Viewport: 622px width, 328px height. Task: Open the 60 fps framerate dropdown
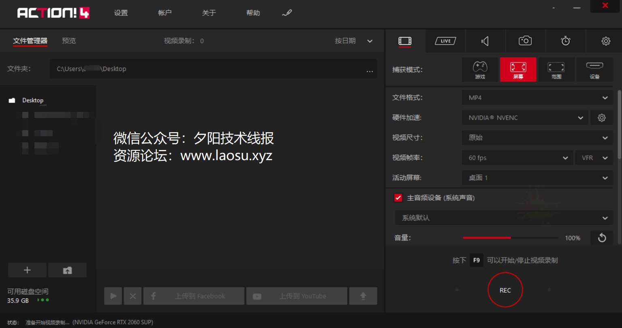click(517, 158)
